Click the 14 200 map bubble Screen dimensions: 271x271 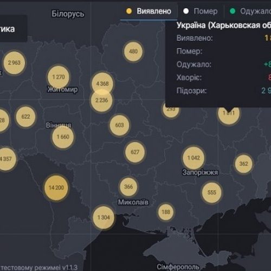coord(56,188)
